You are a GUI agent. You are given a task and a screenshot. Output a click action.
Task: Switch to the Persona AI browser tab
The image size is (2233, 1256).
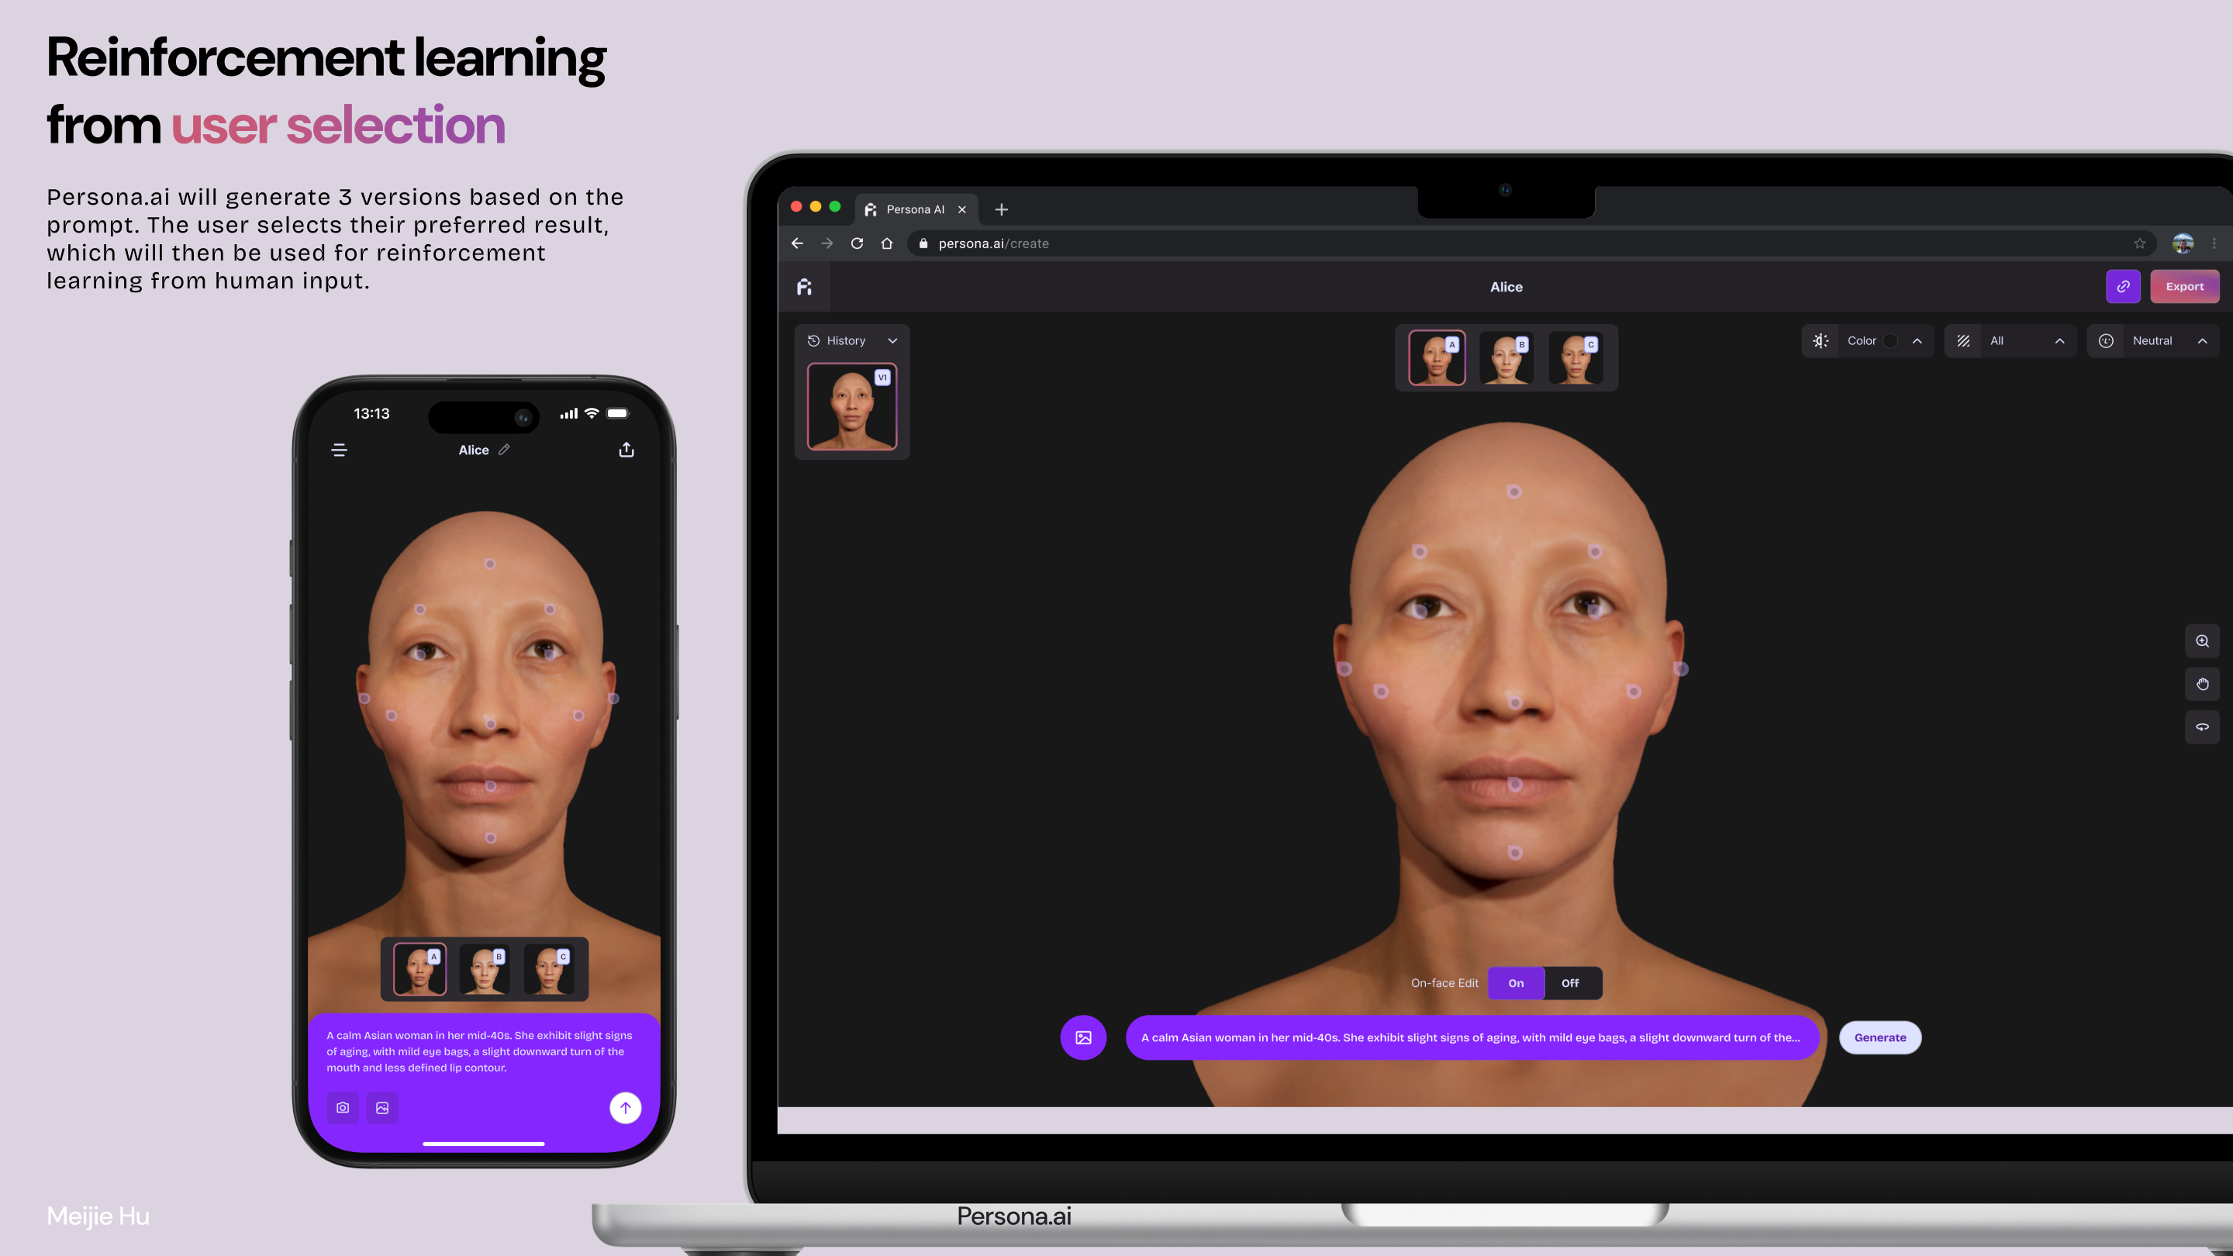(x=915, y=209)
